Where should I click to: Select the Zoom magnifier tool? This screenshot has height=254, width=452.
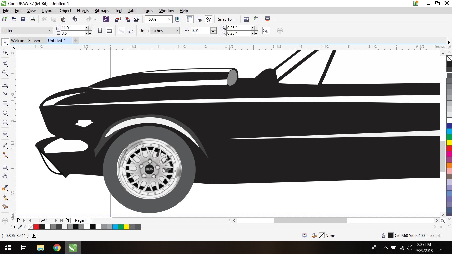pyautogui.click(x=5, y=73)
